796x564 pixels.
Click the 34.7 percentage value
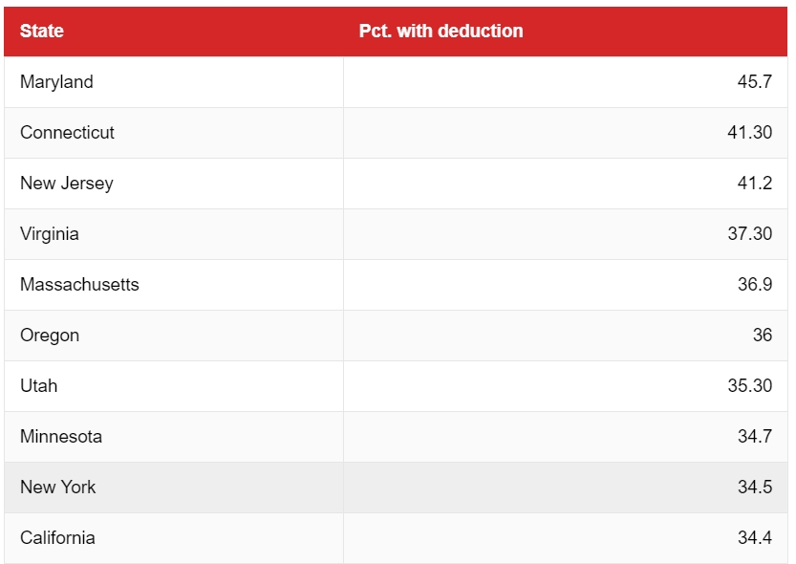tap(754, 437)
